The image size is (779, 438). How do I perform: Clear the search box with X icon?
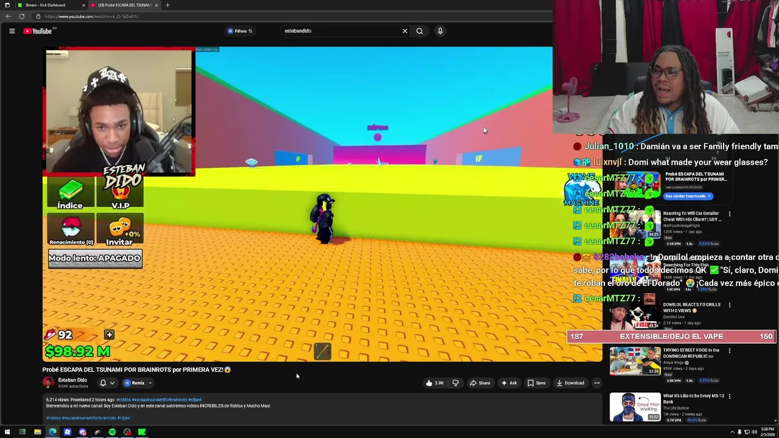[405, 31]
